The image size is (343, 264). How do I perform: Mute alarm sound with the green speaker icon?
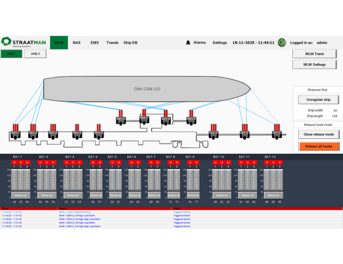coord(282,43)
